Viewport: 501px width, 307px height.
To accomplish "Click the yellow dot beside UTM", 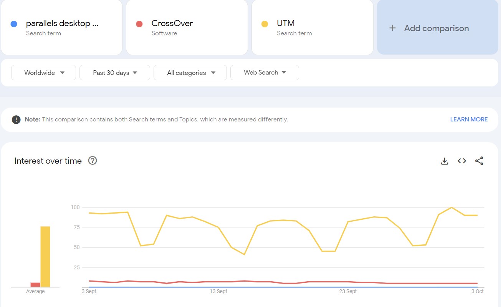I will click(x=265, y=24).
